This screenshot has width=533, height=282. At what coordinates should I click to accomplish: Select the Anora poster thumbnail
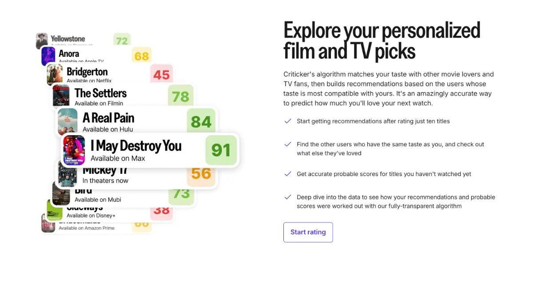[x=48, y=56]
